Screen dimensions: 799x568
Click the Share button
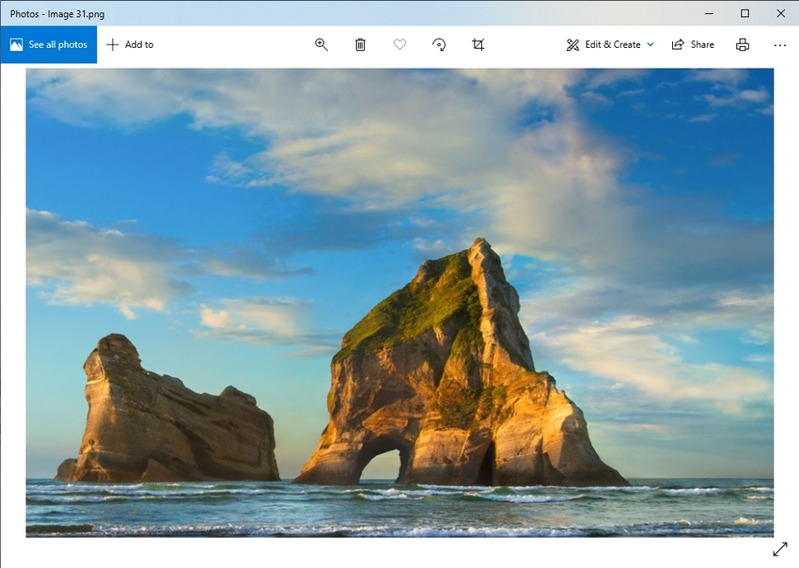coord(693,44)
